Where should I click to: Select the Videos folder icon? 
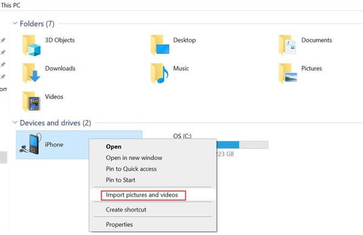31,102
